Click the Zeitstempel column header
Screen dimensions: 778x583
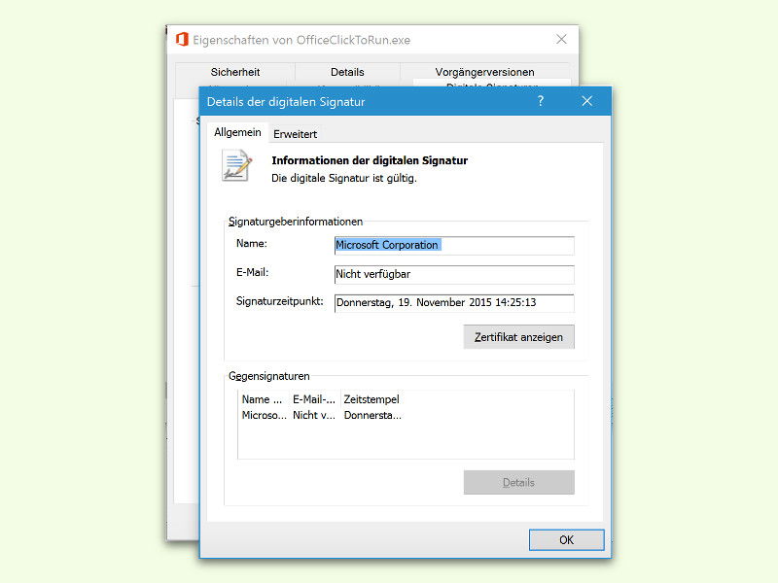[371, 399]
